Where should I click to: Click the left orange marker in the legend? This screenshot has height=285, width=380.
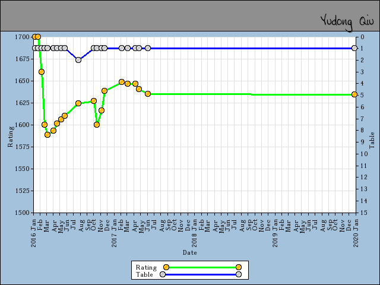pos(166,267)
